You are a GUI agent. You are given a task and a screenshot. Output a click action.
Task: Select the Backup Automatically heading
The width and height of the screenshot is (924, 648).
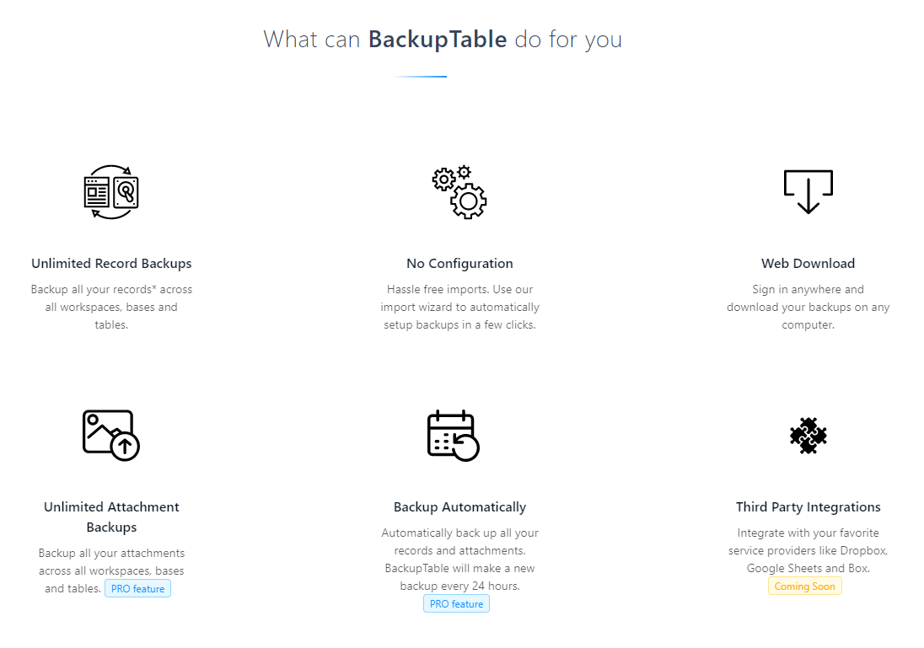(459, 507)
